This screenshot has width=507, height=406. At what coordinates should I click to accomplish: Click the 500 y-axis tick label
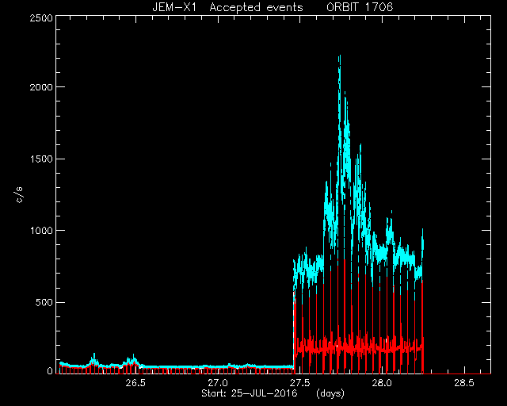pos(44,302)
